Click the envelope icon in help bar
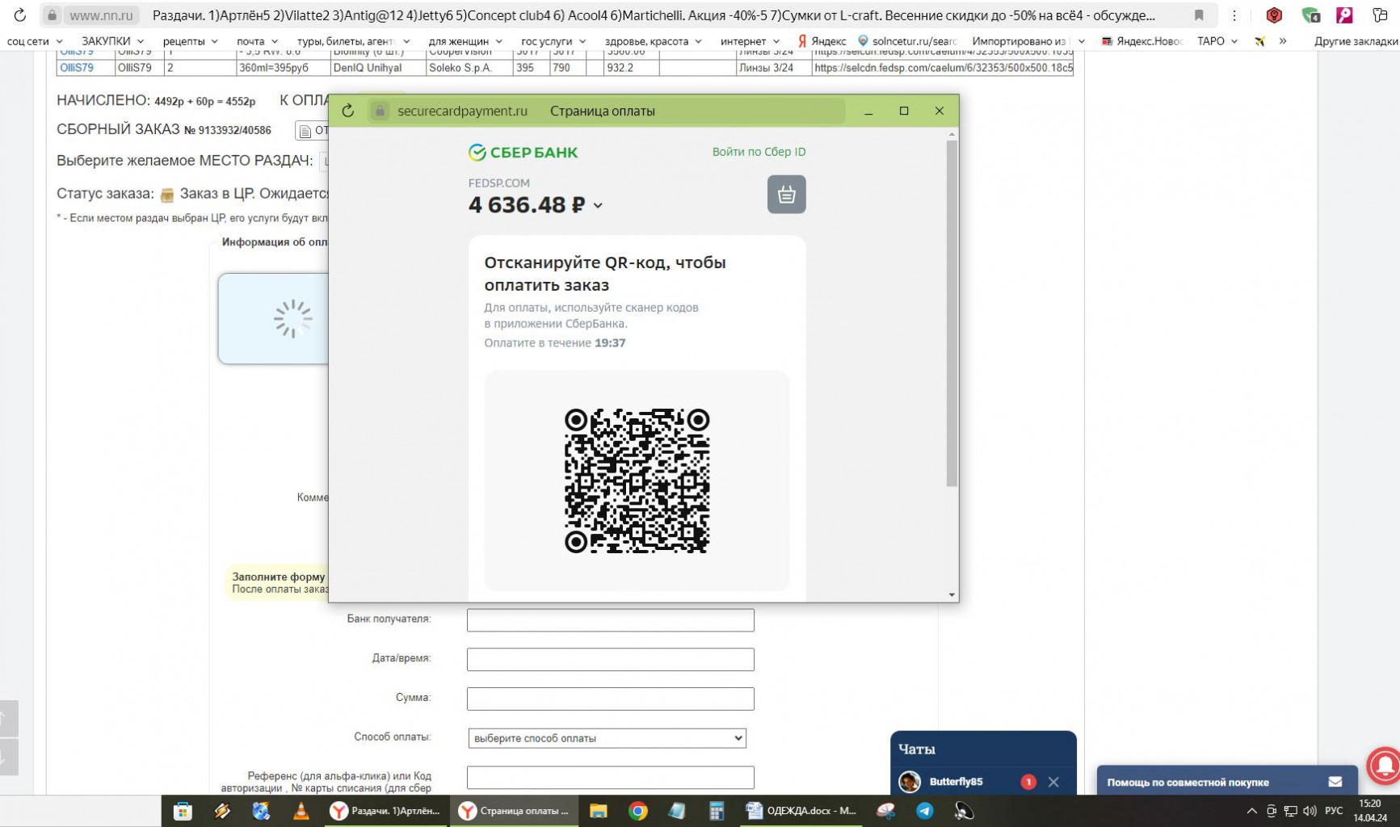The width and height of the screenshot is (1400, 827). (1335, 782)
